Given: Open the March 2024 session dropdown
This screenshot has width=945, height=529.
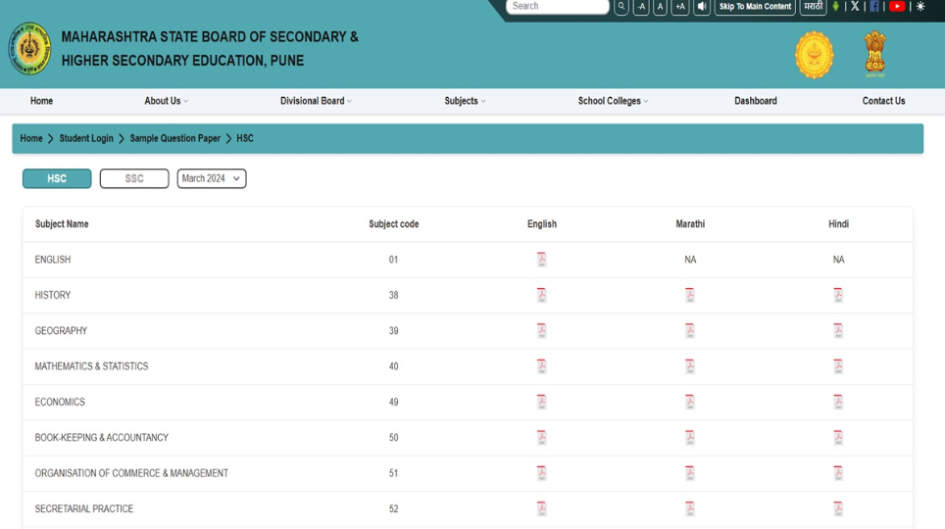Looking at the screenshot, I should 212,178.
